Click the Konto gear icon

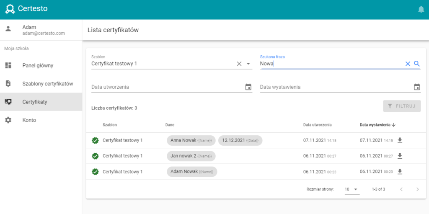pos(8,120)
